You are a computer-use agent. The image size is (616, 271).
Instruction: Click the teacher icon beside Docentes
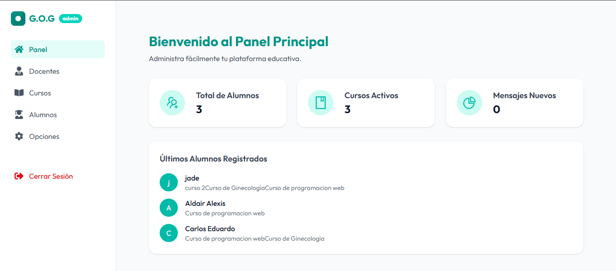coord(19,71)
